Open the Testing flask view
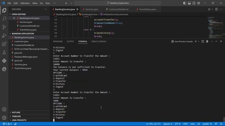The image size is (225, 126). (x=4, y=52)
